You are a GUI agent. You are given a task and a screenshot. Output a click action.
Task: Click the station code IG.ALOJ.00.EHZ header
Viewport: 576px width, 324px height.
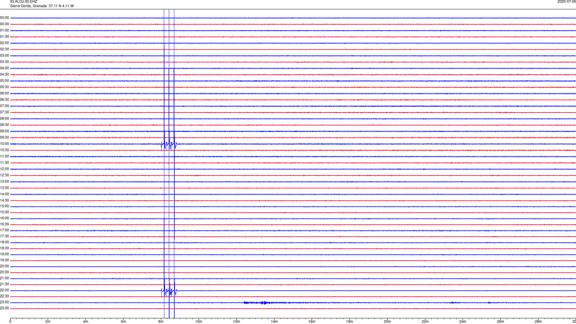[x=23, y=1]
